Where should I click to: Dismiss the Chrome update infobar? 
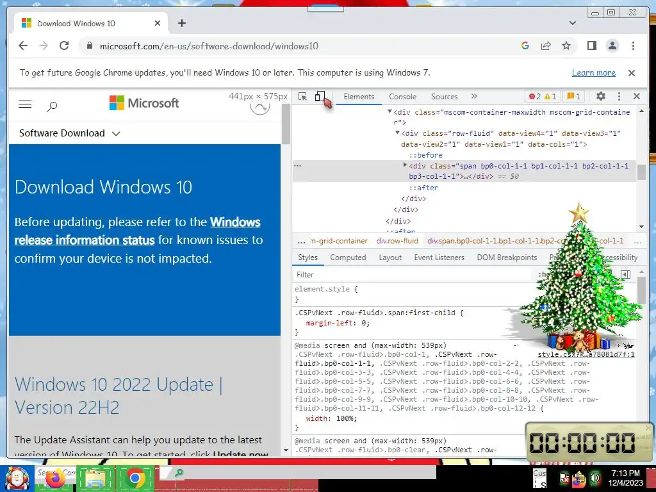coord(632,73)
